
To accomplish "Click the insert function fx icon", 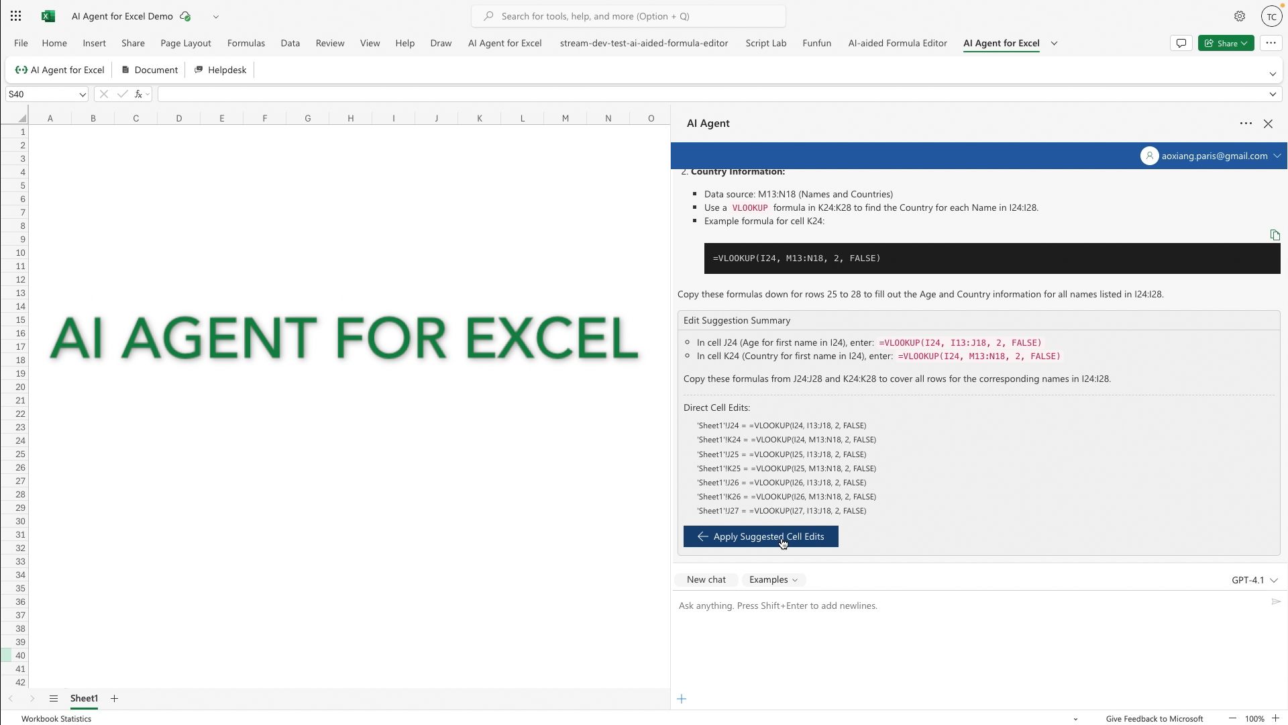I will 138,95.
